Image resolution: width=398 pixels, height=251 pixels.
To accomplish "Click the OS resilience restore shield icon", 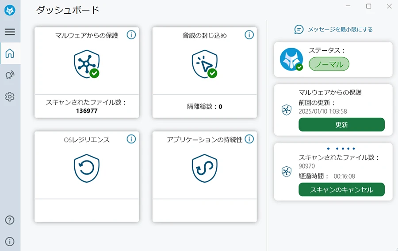I will (87, 168).
